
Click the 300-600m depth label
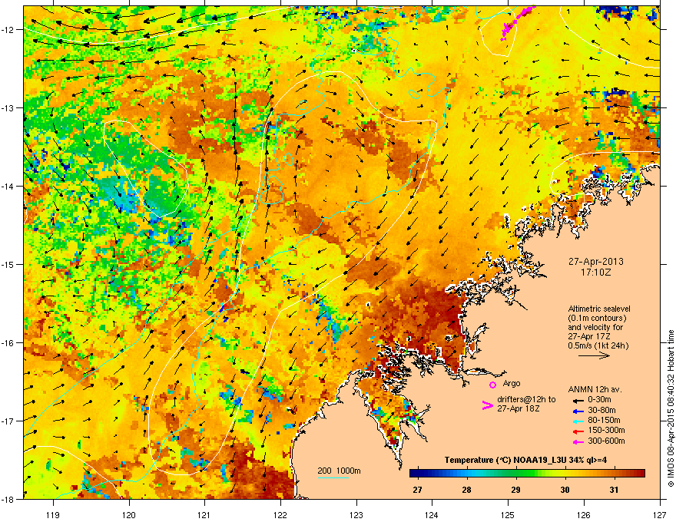(606, 441)
